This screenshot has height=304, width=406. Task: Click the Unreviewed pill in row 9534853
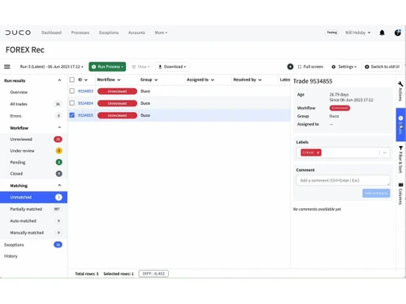tap(117, 92)
